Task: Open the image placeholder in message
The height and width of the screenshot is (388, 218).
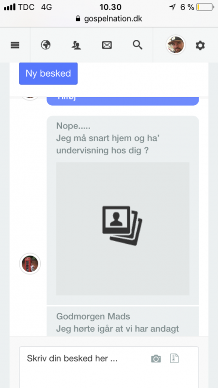Action: coord(123,228)
